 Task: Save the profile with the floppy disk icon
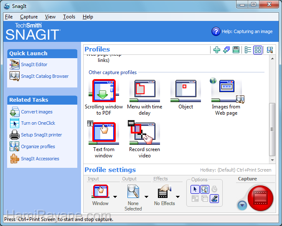click(x=236, y=50)
